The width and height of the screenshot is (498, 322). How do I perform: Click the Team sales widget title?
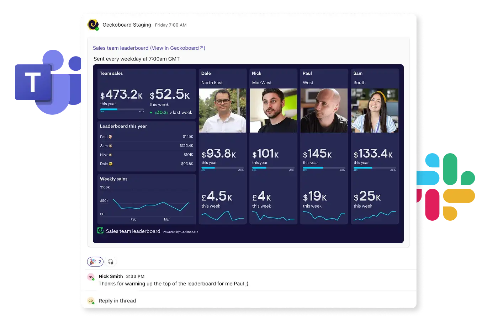[x=111, y=73]
